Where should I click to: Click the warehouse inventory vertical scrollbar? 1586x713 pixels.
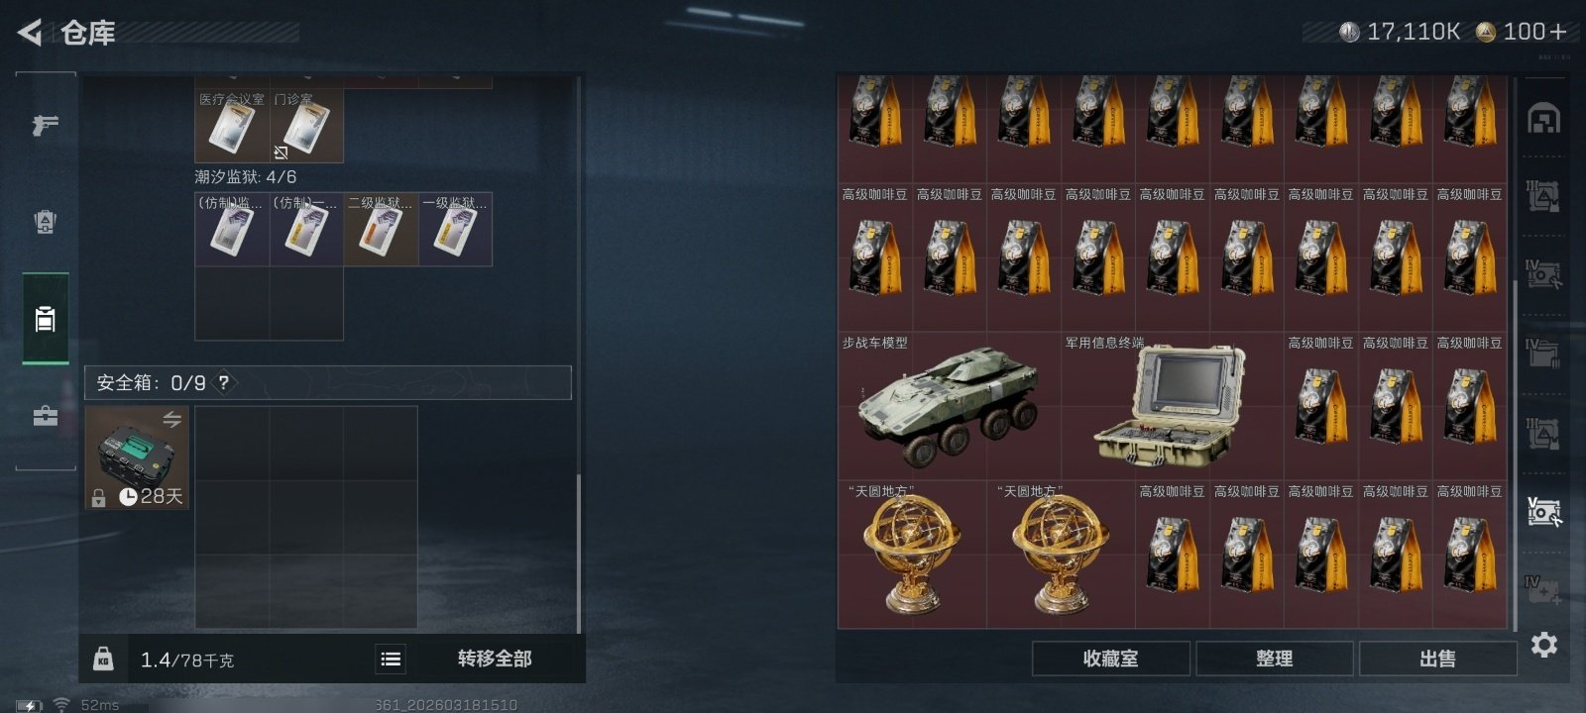pyautogui.click(x=1515, y=456)
